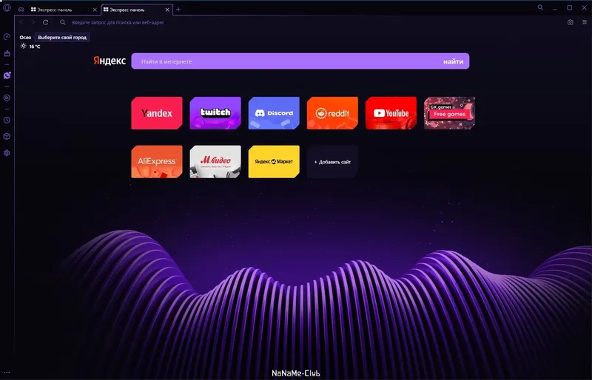Click Выберите свой город tooltip
Image resolution: width=592 pixels, height=380 pixels.
(x=62, y=38)
